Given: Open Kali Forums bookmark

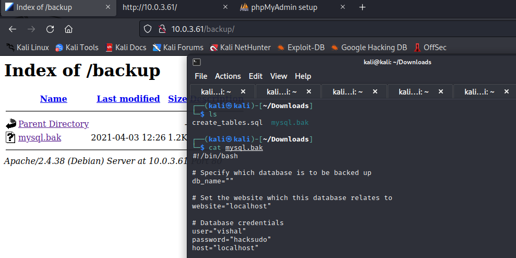Looking at the screenshot, I should (178, 48).
